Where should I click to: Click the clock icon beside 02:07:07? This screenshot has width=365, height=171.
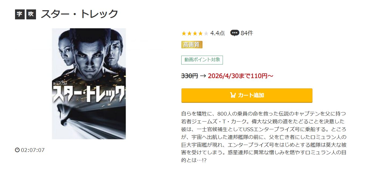pyautogui.click(x=17, y=150)
